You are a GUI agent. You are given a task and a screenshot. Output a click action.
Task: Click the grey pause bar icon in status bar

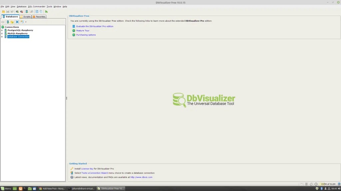coord(306,184)
